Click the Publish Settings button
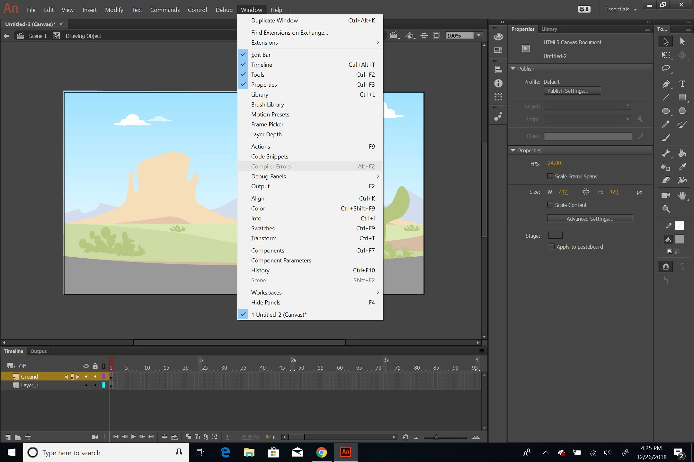This screenshot has width=694, height=462. [x=572, y=91]
